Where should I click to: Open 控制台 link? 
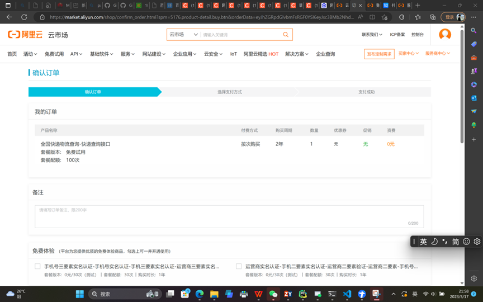coord(418,35)
